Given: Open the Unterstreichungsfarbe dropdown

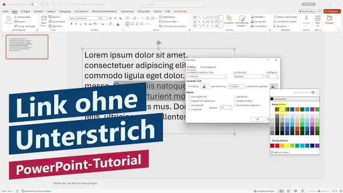Looking at the screenshot, I should [x=274, y=86].
